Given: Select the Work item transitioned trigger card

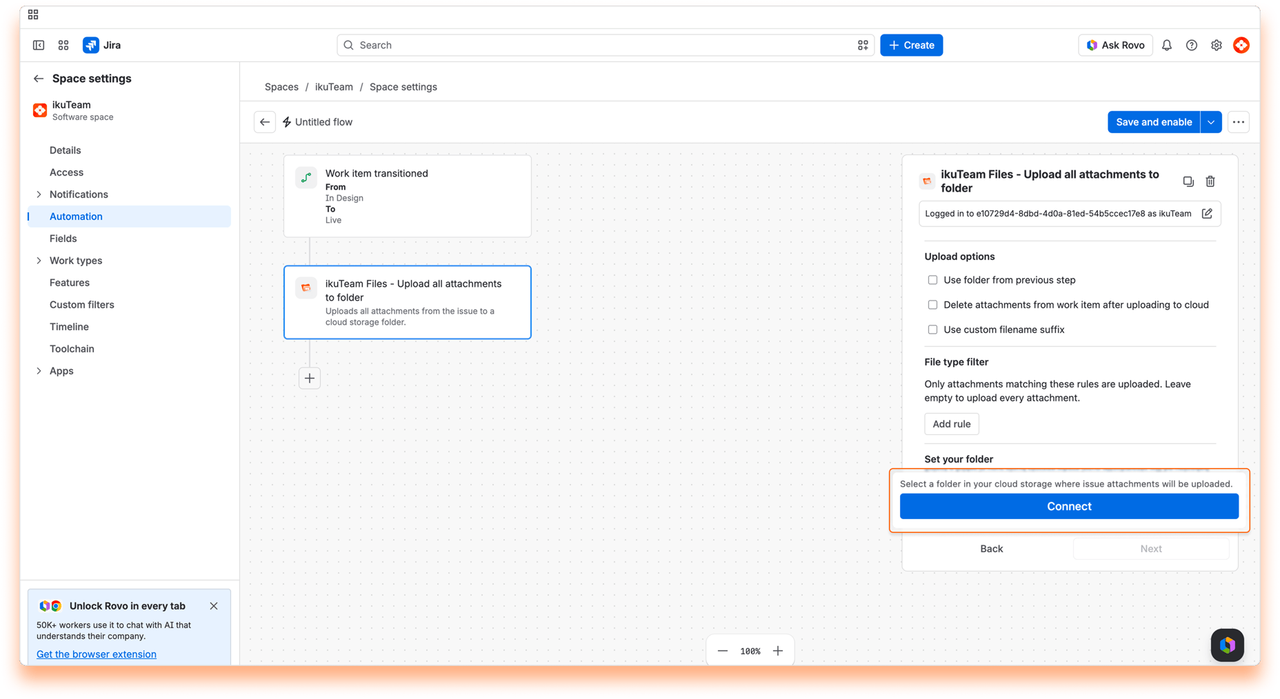Looking at the screenshot, I should tap(408, 196).
